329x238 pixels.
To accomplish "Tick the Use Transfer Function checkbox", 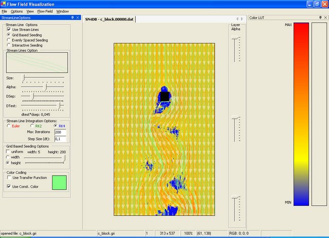I will (x=8, y=178).
